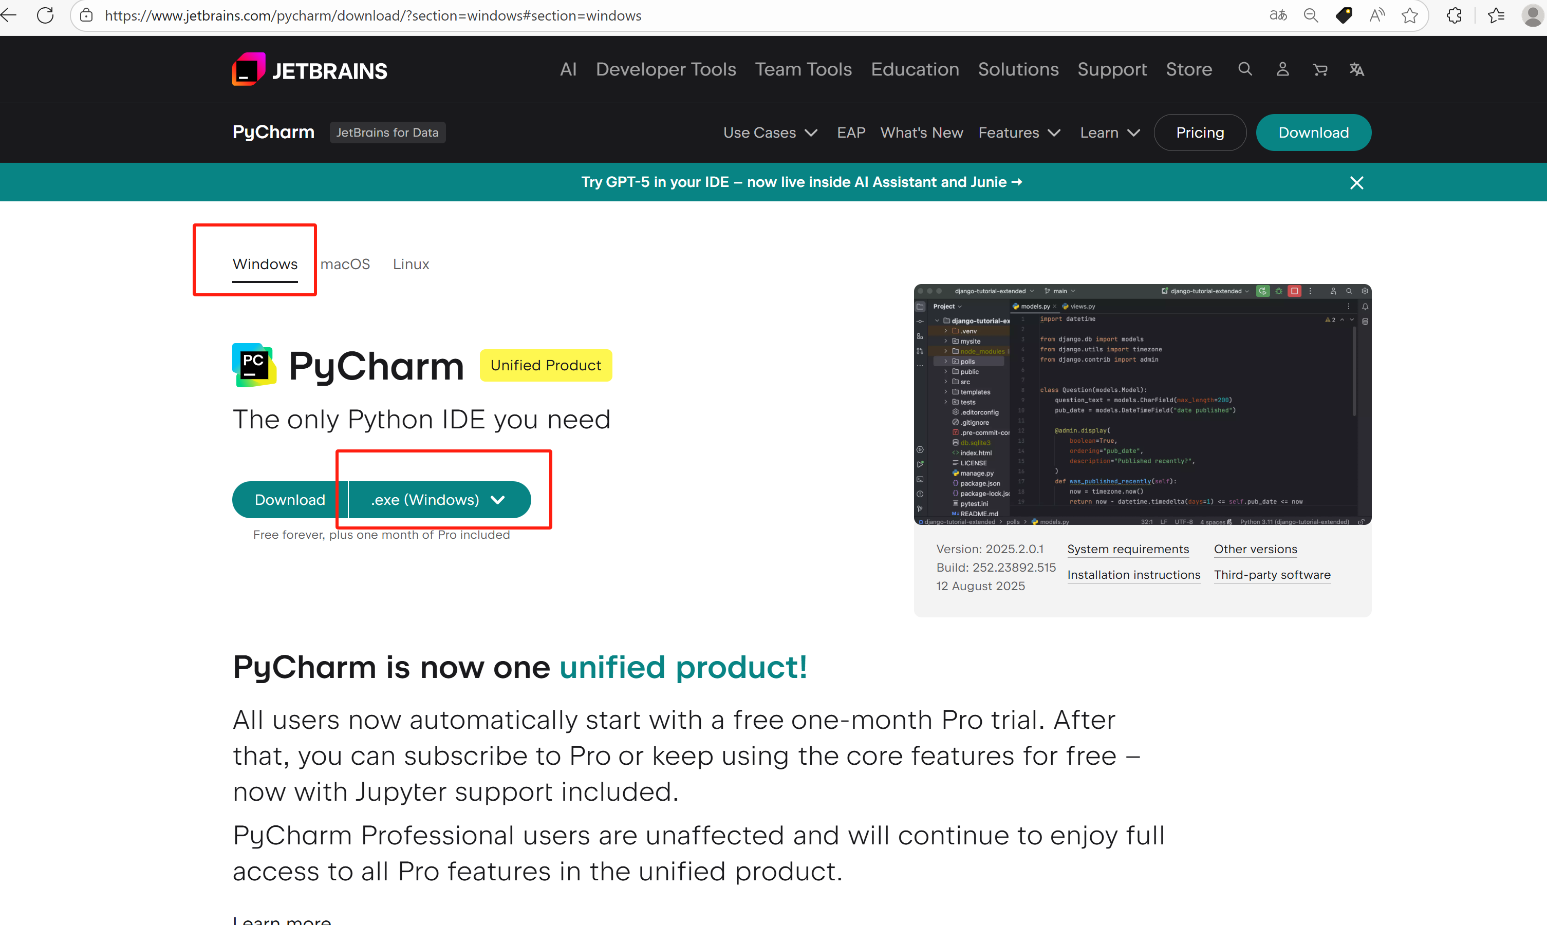Open browser extensions puzzle icon
Image resolution: width=1547 pixels, height=925 pixels.
[1453, 15]
